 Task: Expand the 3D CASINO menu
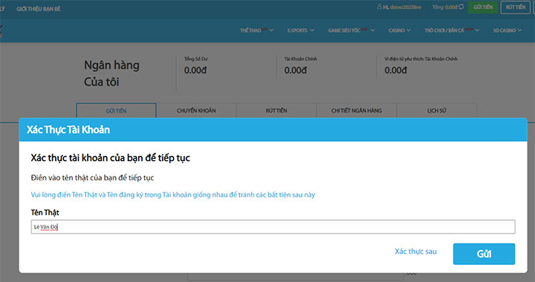pyautogui.click(x=508, y=30)
